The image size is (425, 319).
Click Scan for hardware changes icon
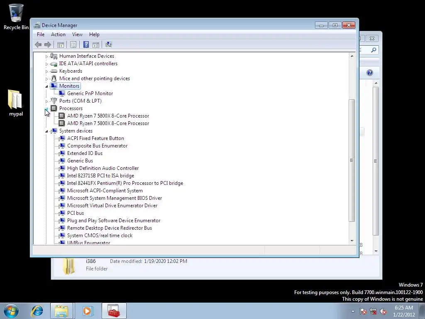[x=109, y=44]
